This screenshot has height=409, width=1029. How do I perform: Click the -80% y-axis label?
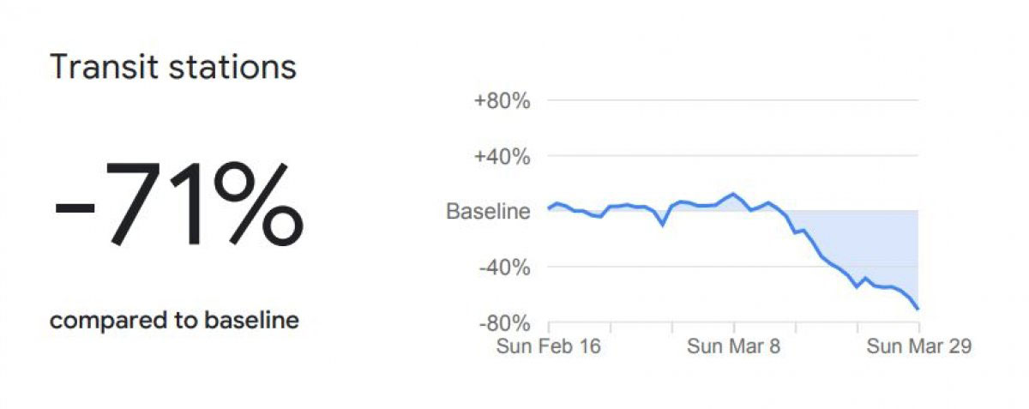504,322
